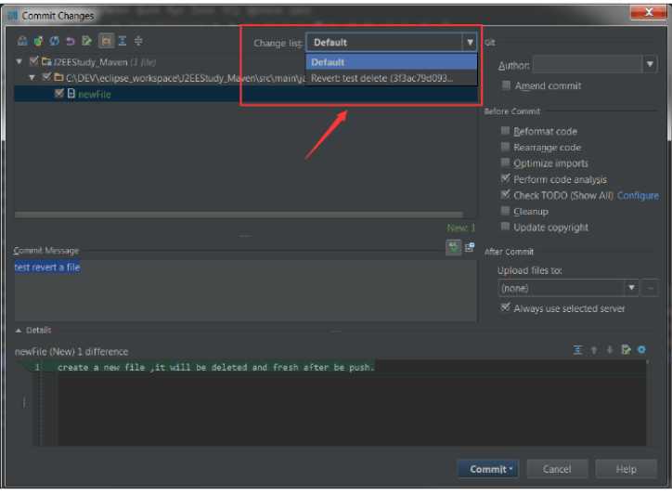Click the Show Diff icon in changes toolbar
Image resolution: width=672 pixels, height=495 pixels.
pos(22,42)
